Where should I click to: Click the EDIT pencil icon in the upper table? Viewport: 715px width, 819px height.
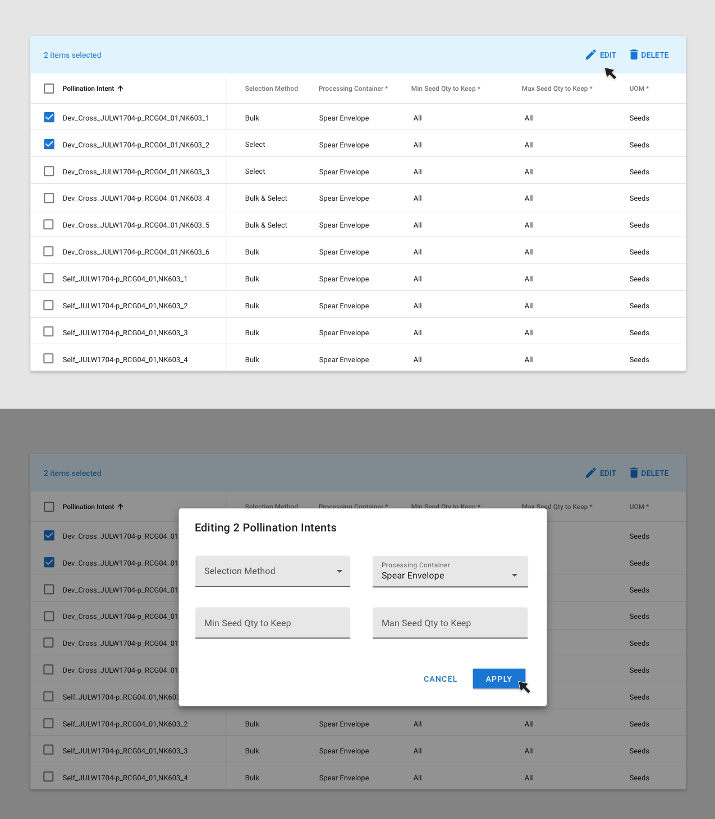pyautogui.click(x=590, y=55)
